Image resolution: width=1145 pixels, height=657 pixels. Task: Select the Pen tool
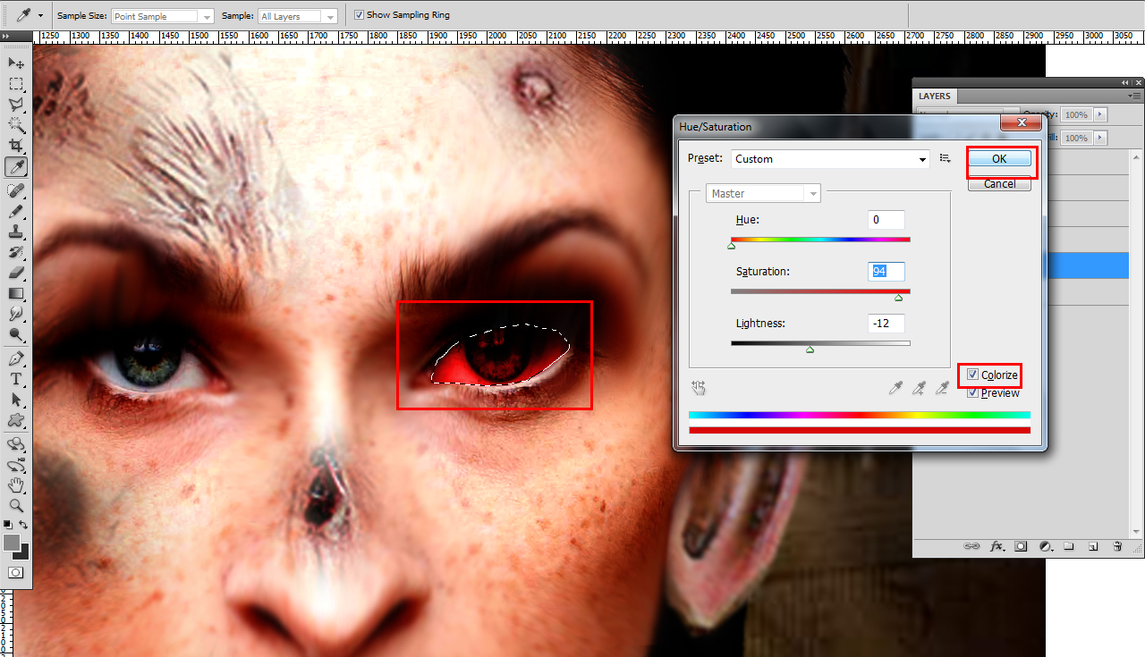click(16, 358)
